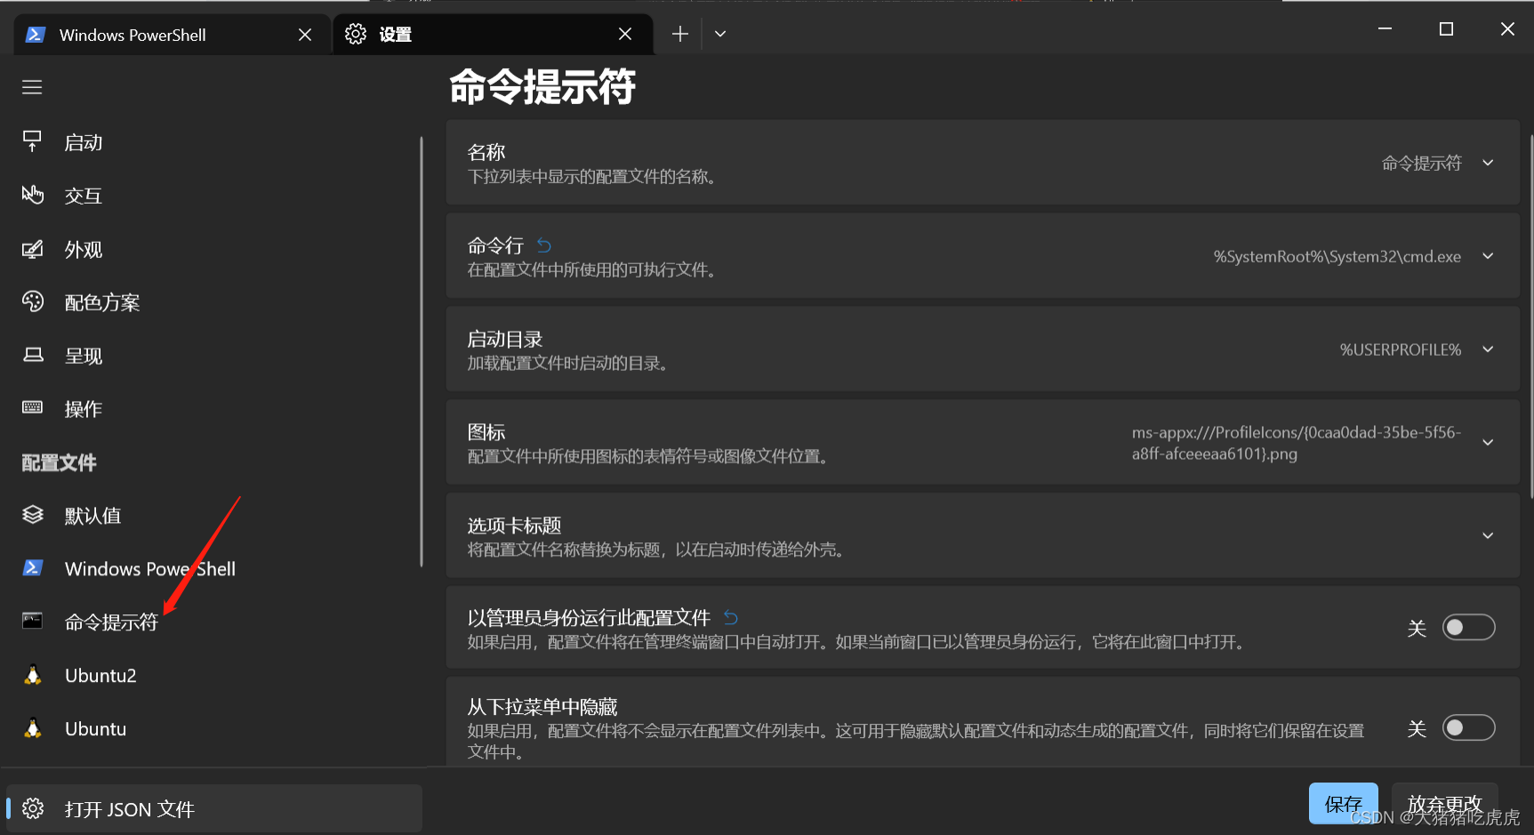This screenshot has width=1534, height=835.
Task: Click the 命令提示符 value in 名称 row
Action: [x=1421, y=163]
